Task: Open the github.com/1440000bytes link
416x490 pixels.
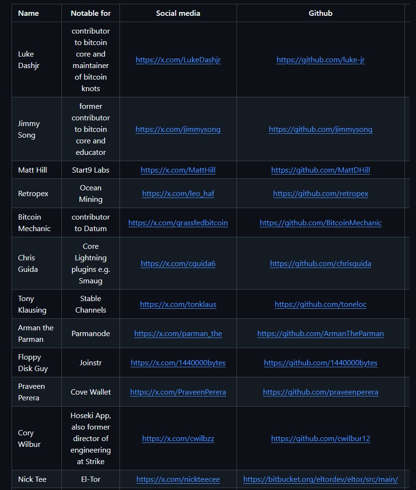Action: pyautogui.click(x=320, y=363)
